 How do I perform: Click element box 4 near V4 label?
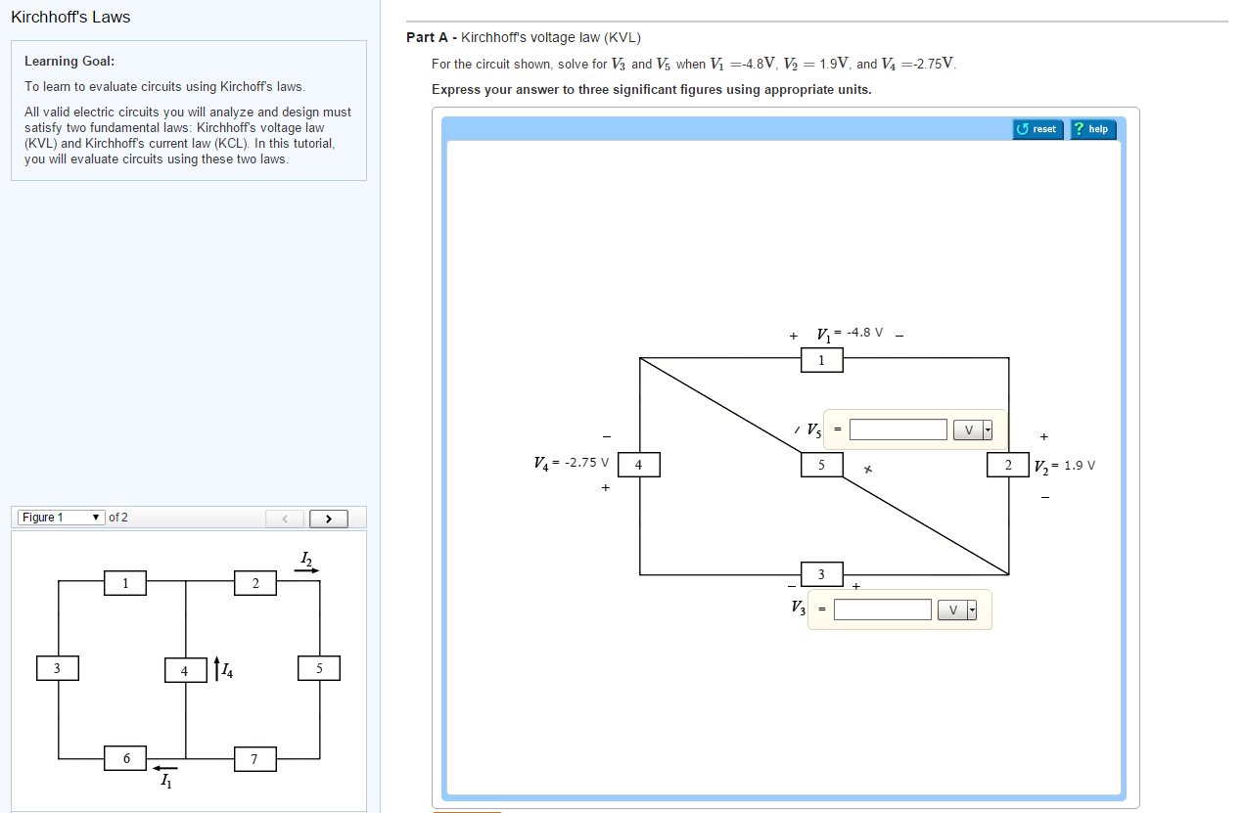point(640,465)
